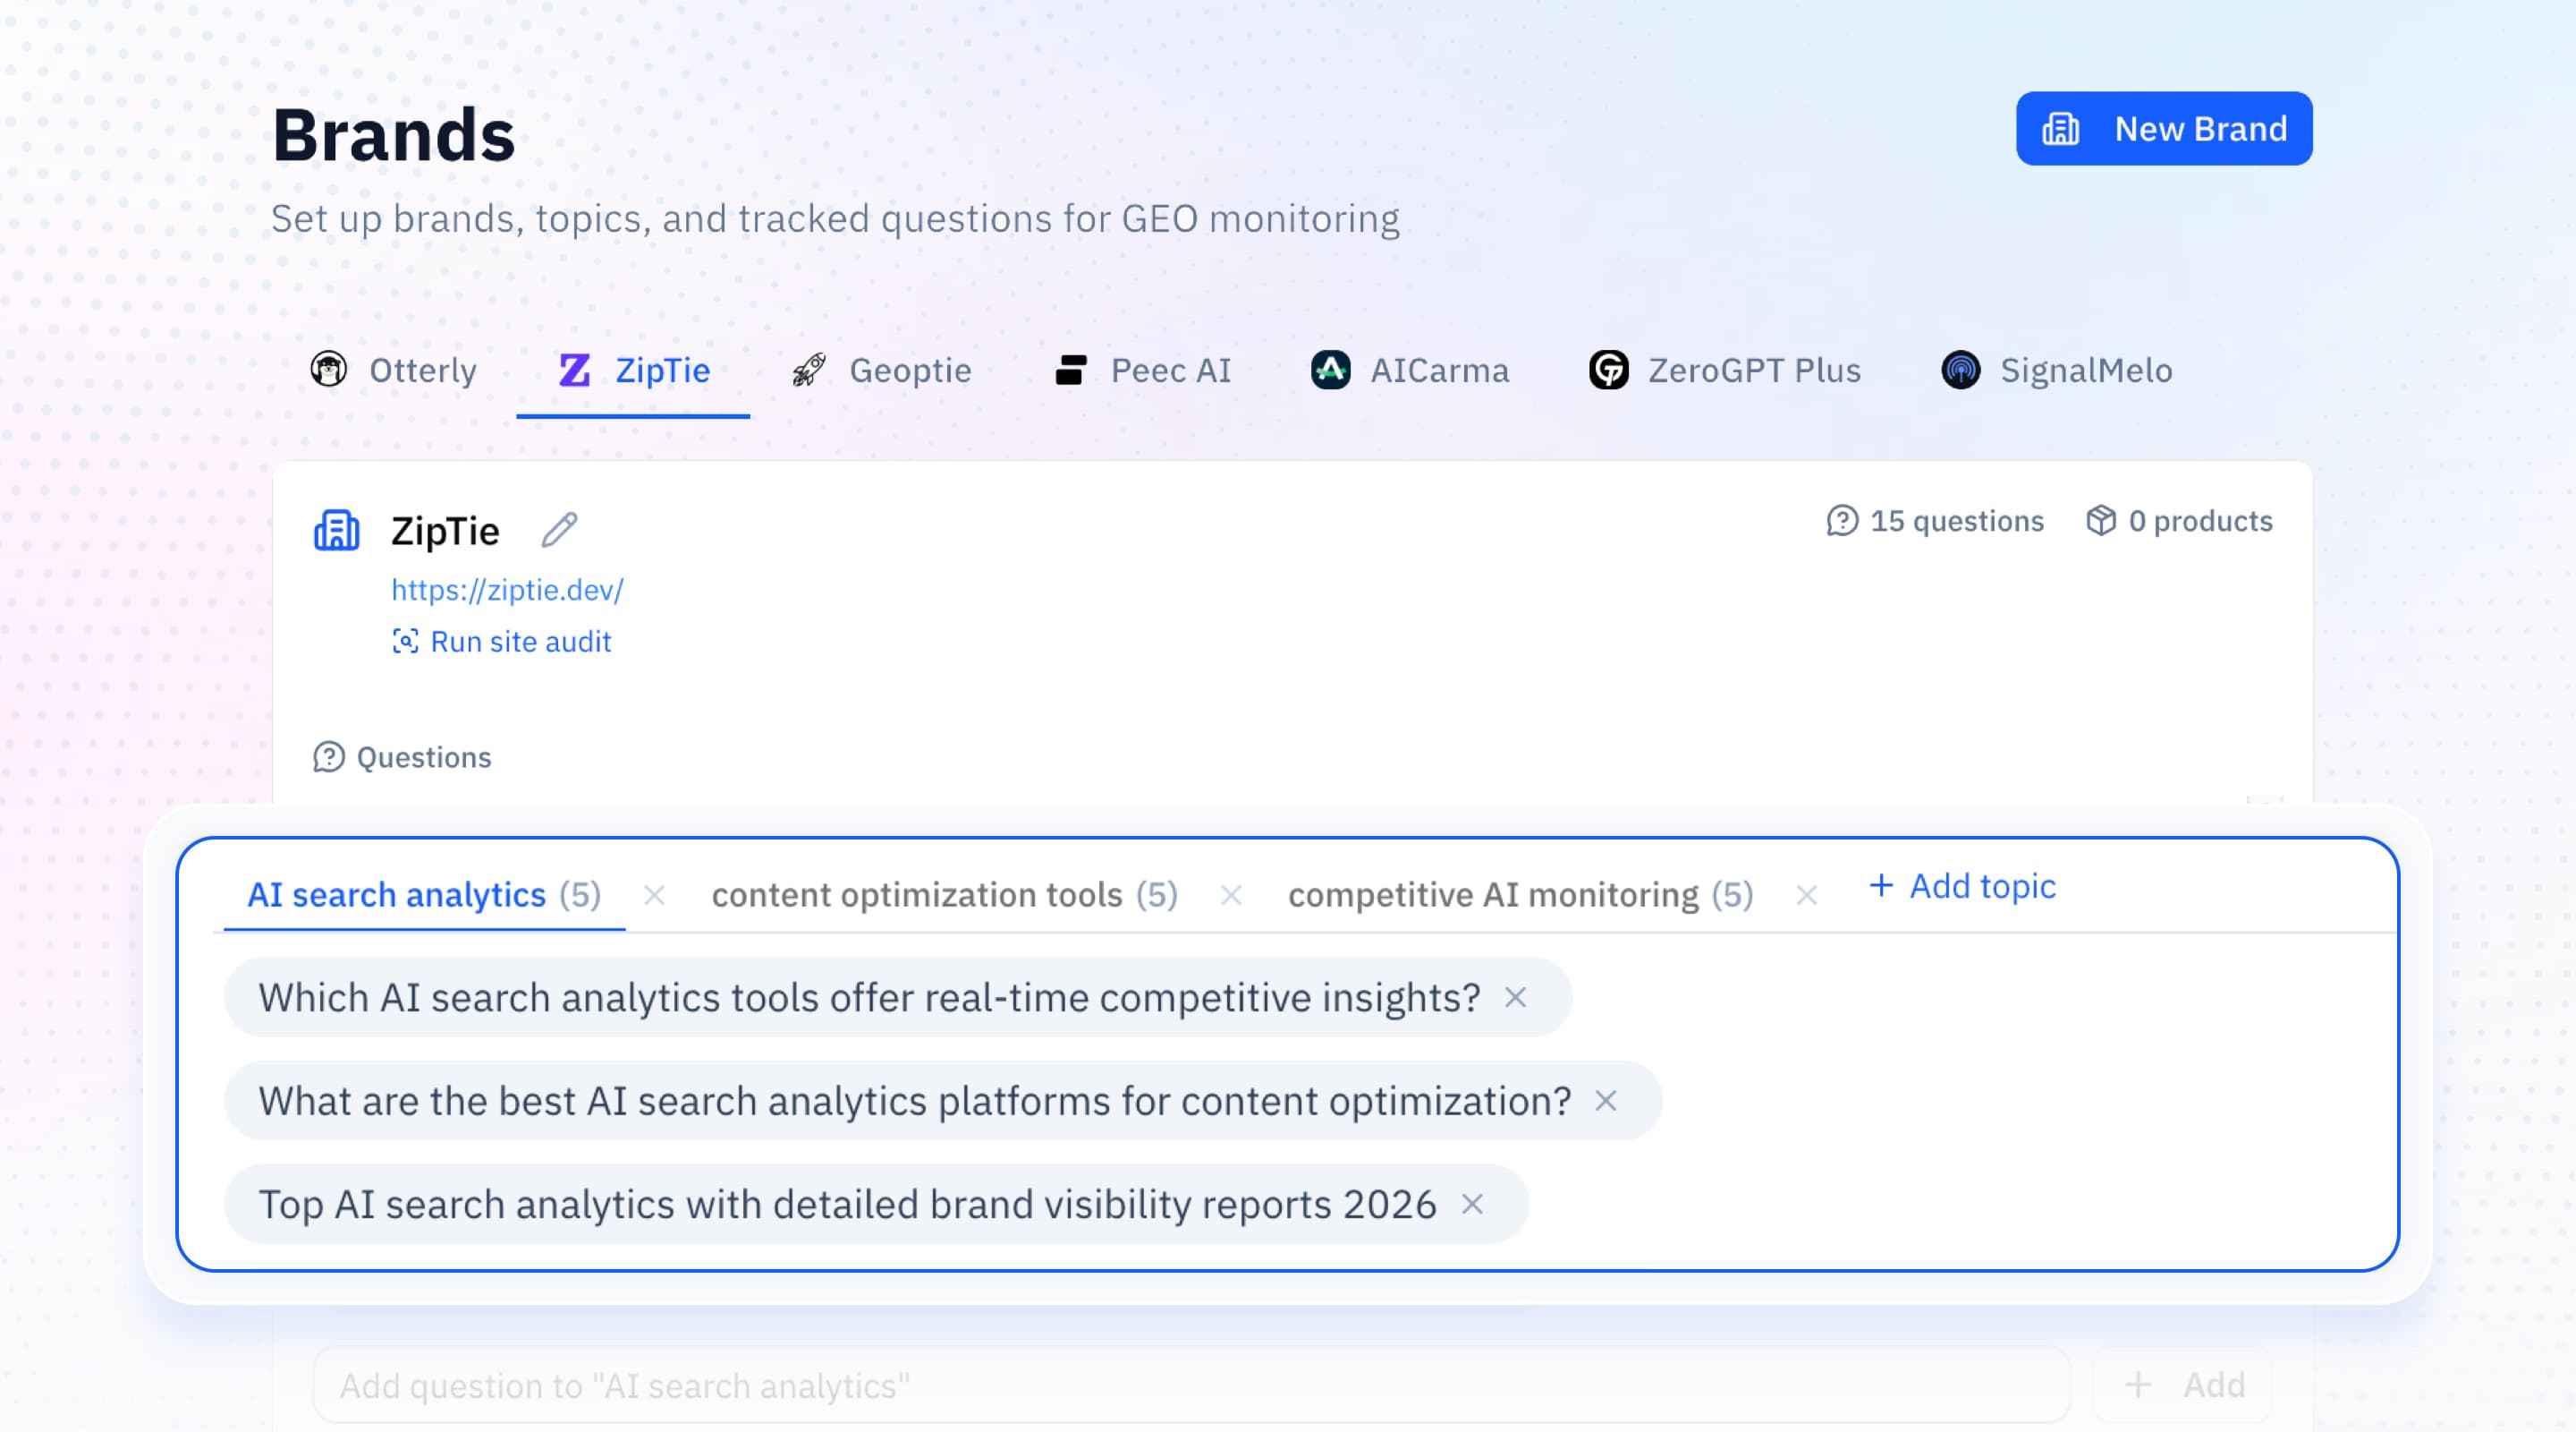The image size is (2576, 1432).
Task: Click the Peec AI logo icon
Action: (x=1071, y=371)
